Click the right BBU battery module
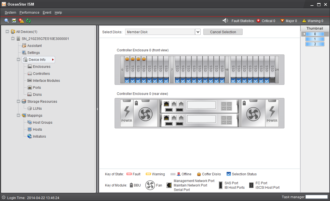Viewport: 330px width, 201px height. pos(244,103)
